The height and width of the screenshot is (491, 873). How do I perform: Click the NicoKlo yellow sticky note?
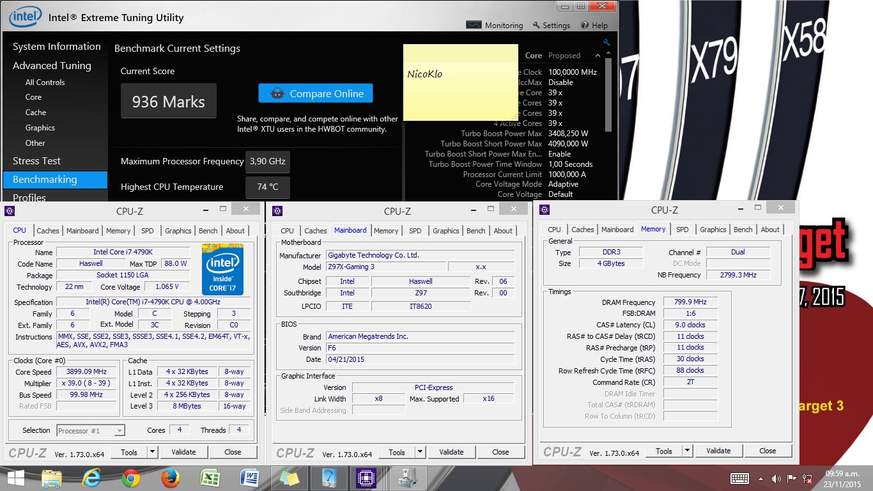[460, 82]
